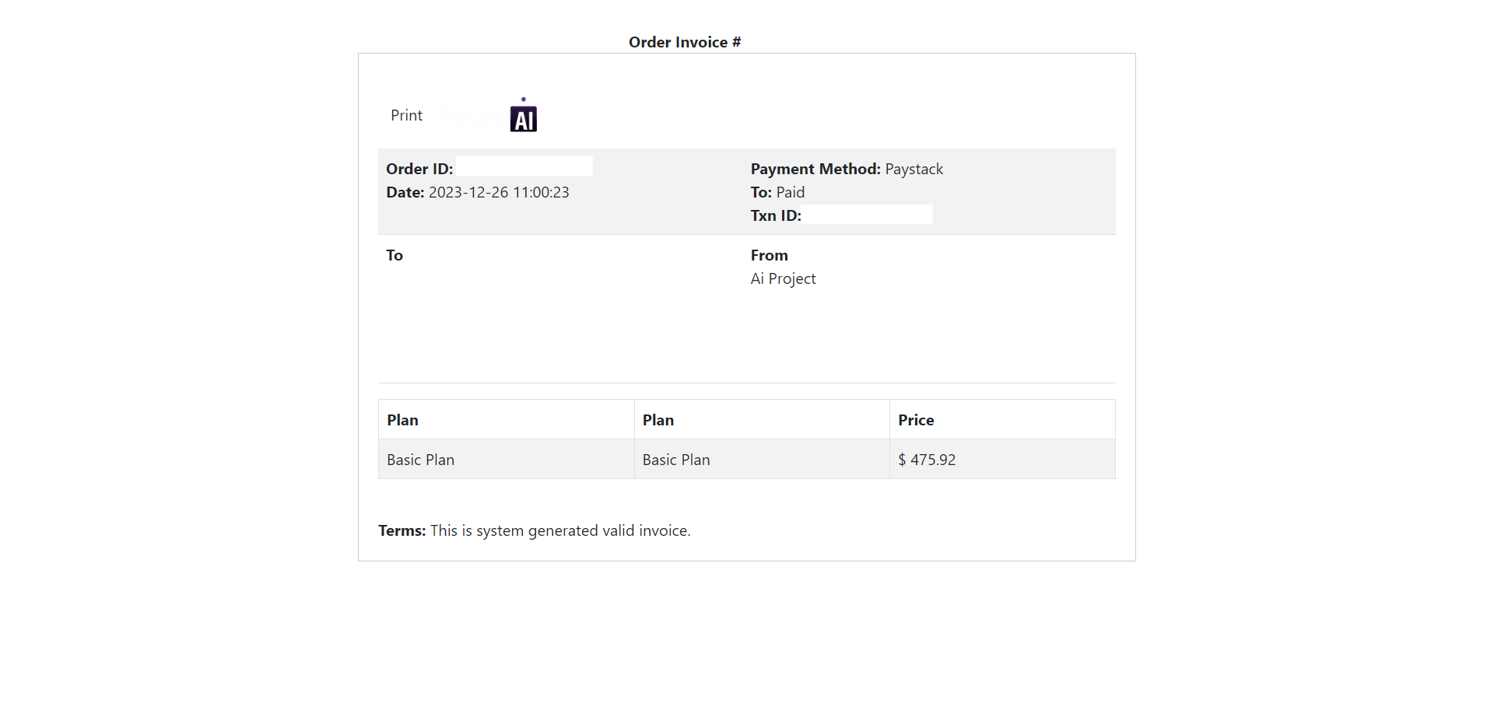This screenshot has width=1494, height=717.
Task: Click the Ai Project sender name
Action: click(x=783, y=279)
